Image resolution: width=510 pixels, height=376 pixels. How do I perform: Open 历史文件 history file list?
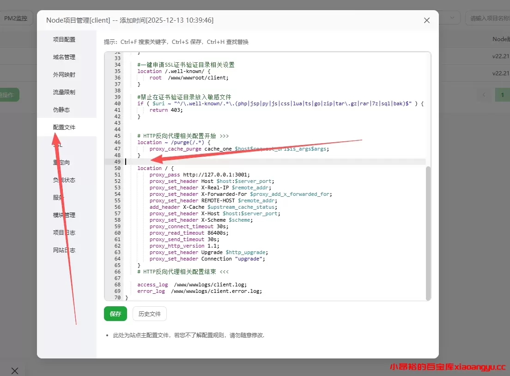[149, 313]
